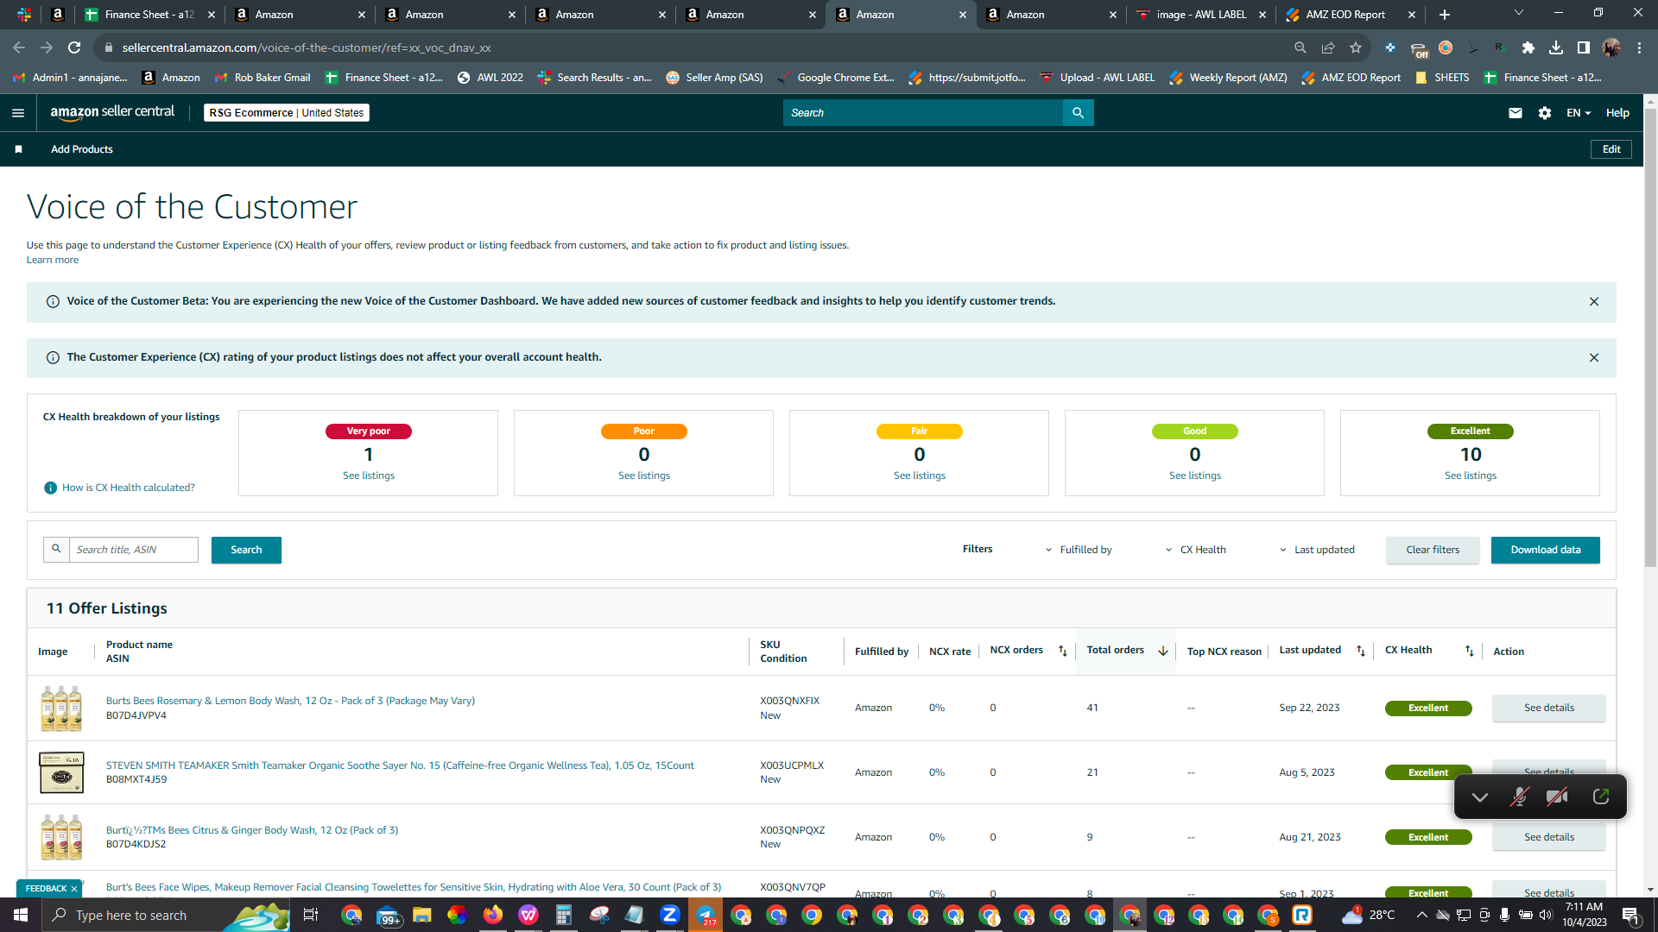This screenshot has width=1658, height=932.
Task: Sort by Total orders down arrow
Action: (x=1163, y=651)
